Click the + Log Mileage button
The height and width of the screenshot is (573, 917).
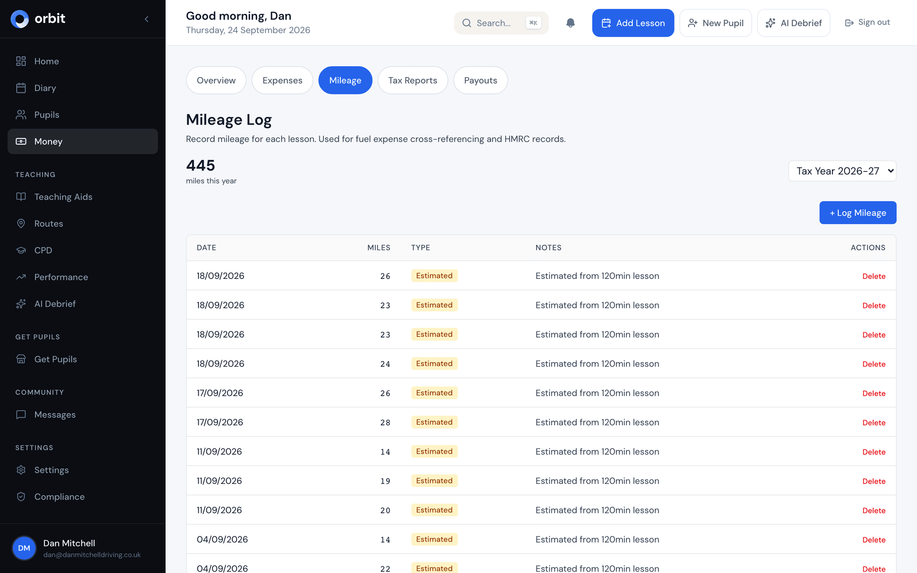(x=858, y=213)
